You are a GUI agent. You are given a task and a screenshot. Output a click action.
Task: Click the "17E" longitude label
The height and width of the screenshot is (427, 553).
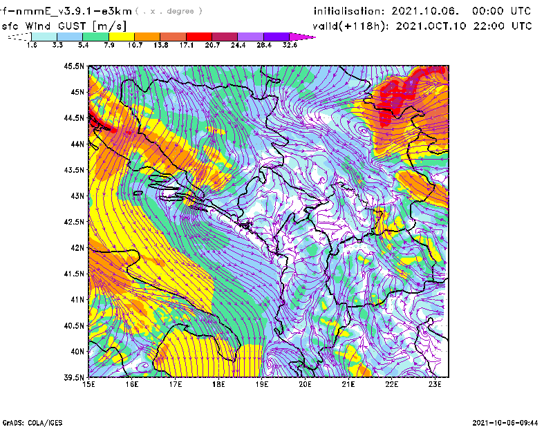pyautogui.click(x=176, y=384)
